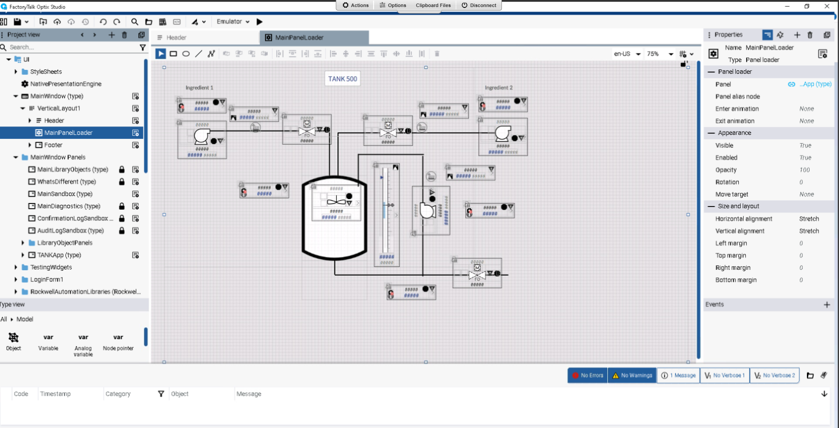The width and height of the screenshot is (839, 428).
Task: Open the log folder icon
Action: coord(810,375)
